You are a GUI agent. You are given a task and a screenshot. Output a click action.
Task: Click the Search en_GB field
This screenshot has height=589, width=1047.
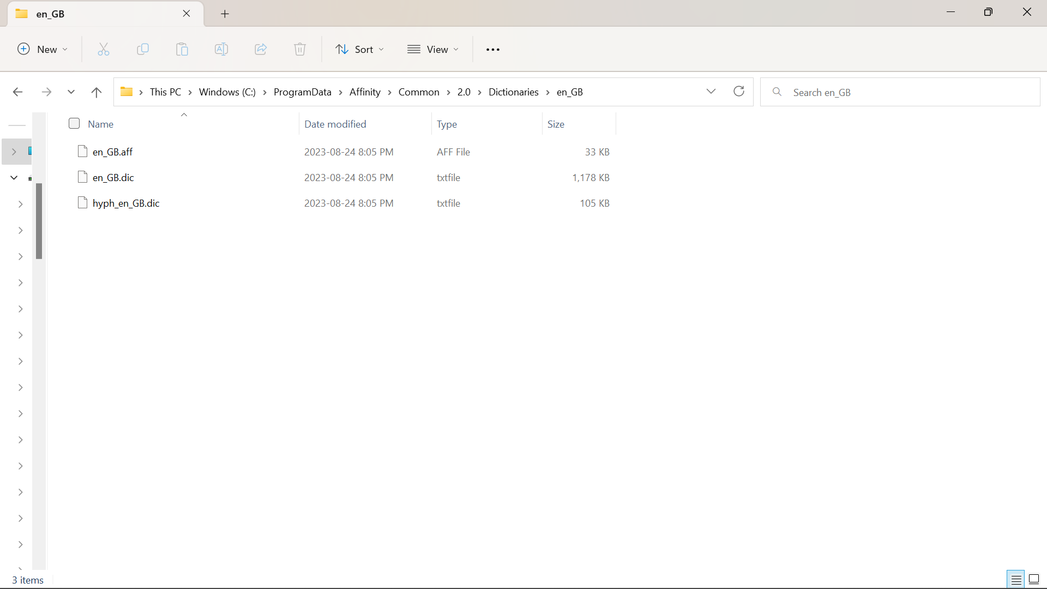[x=900, y=92]
